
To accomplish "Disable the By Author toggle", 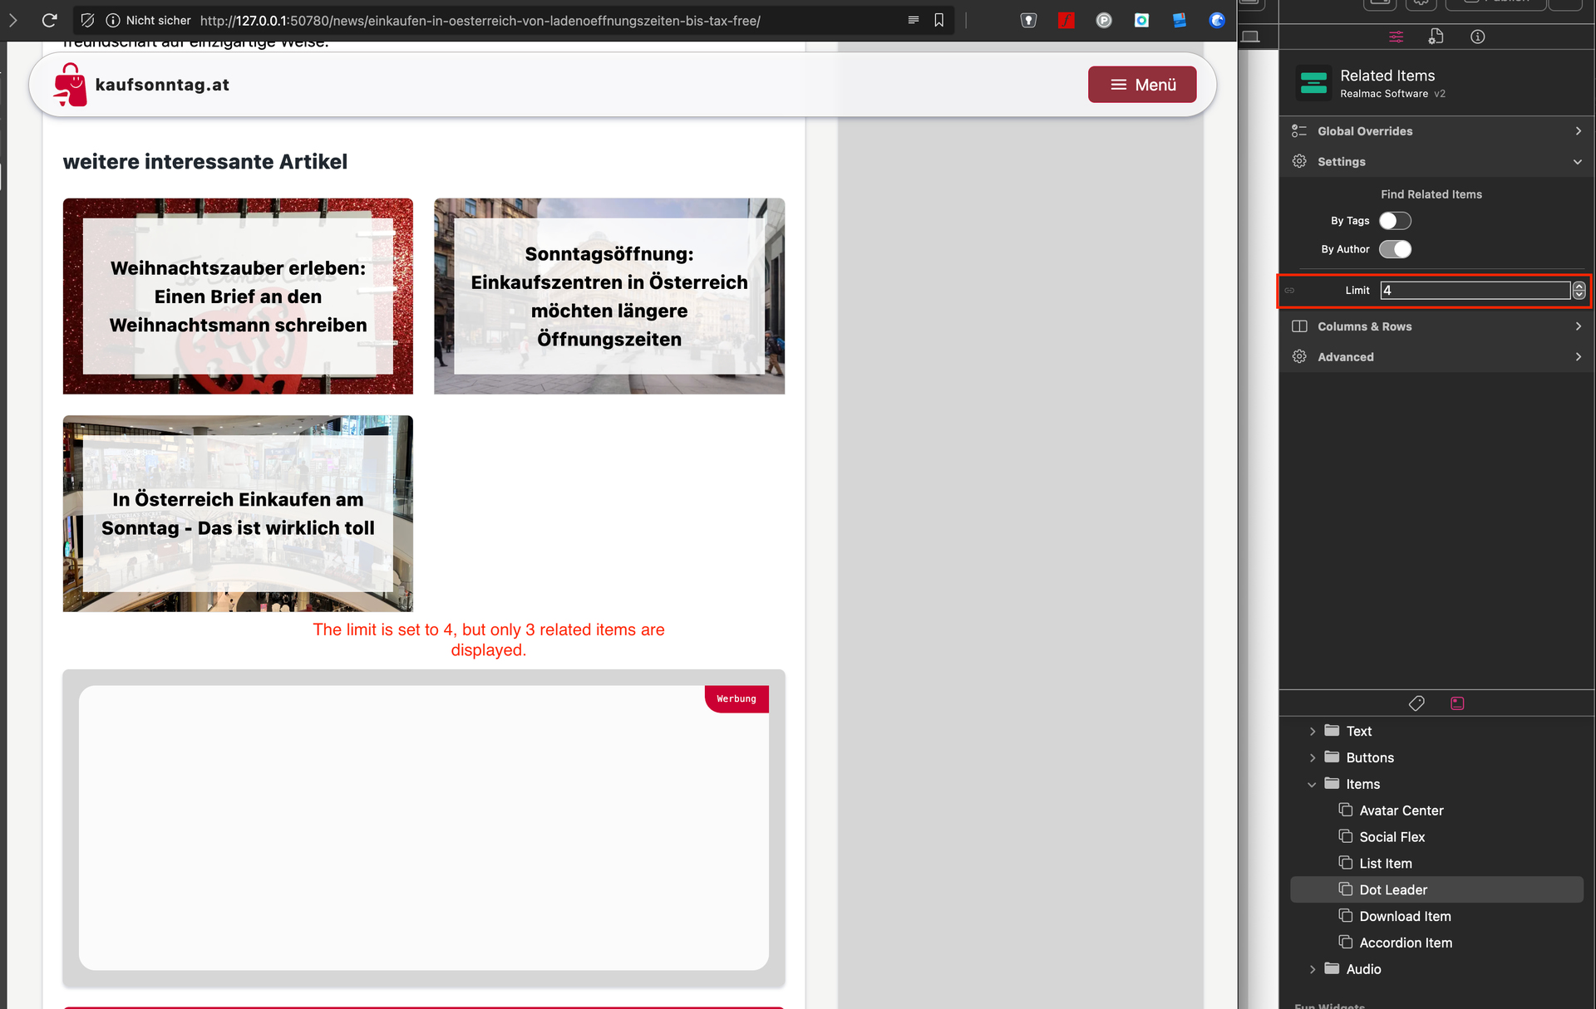I will (x=1395, y=249).
